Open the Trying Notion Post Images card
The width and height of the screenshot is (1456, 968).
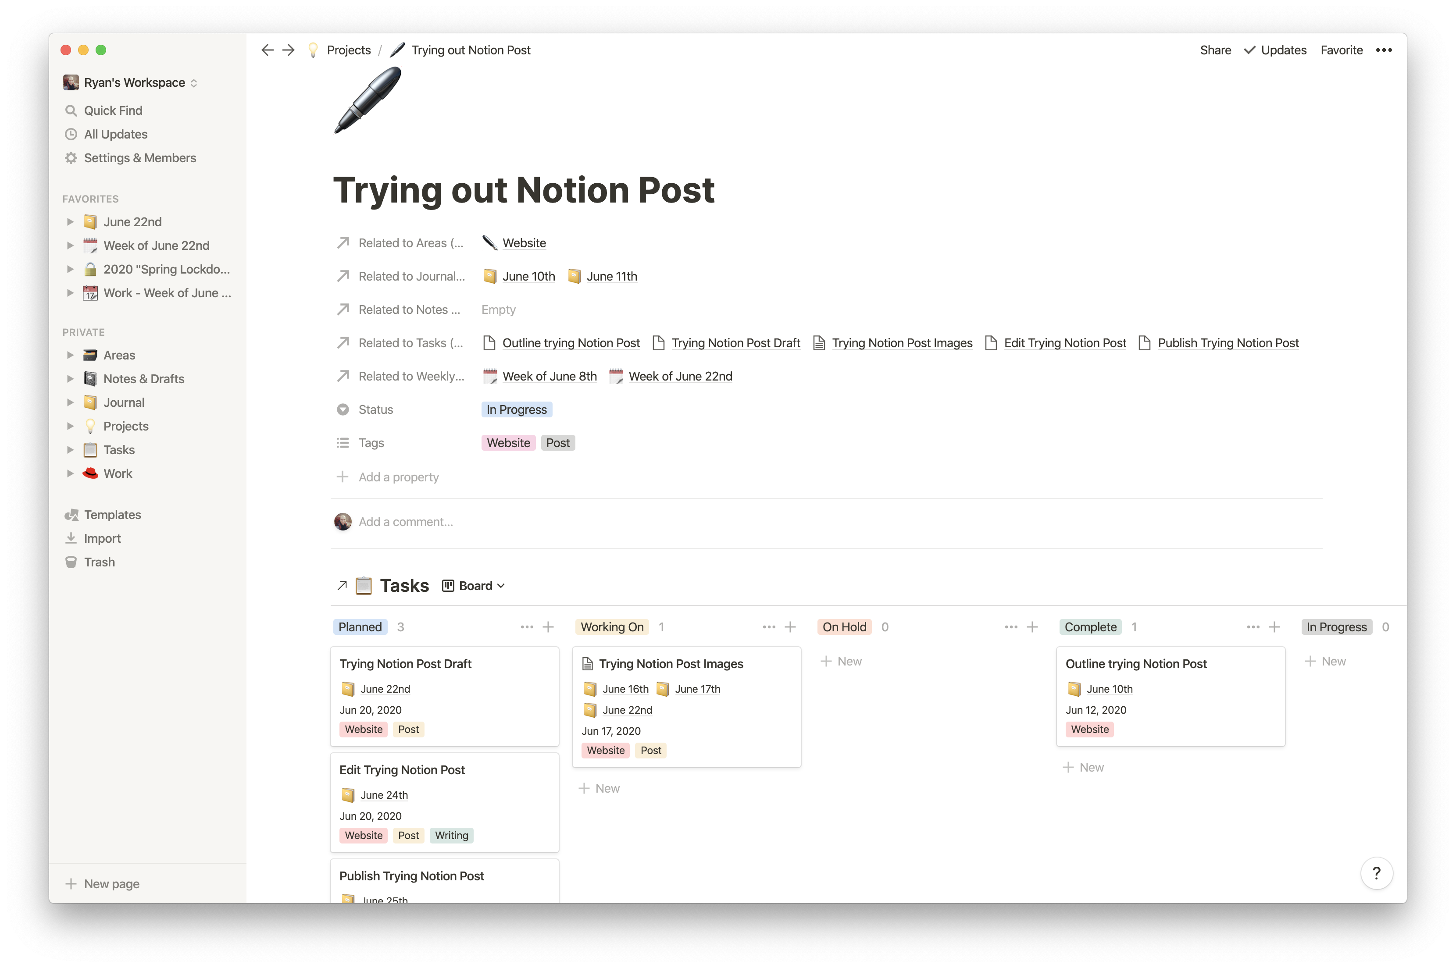[671, 664]
